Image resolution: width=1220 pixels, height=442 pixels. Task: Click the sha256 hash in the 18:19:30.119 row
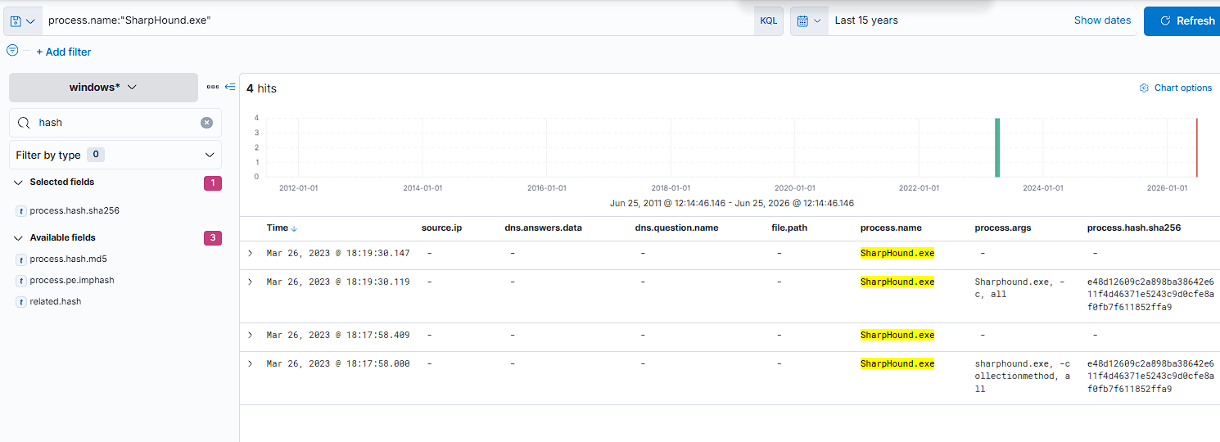click(x=1150, y=295)
